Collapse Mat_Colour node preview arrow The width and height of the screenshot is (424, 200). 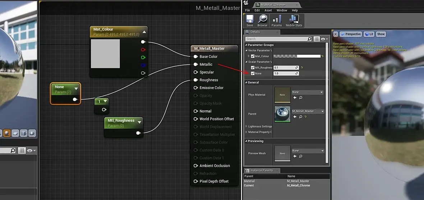click(x=144, y=32)
